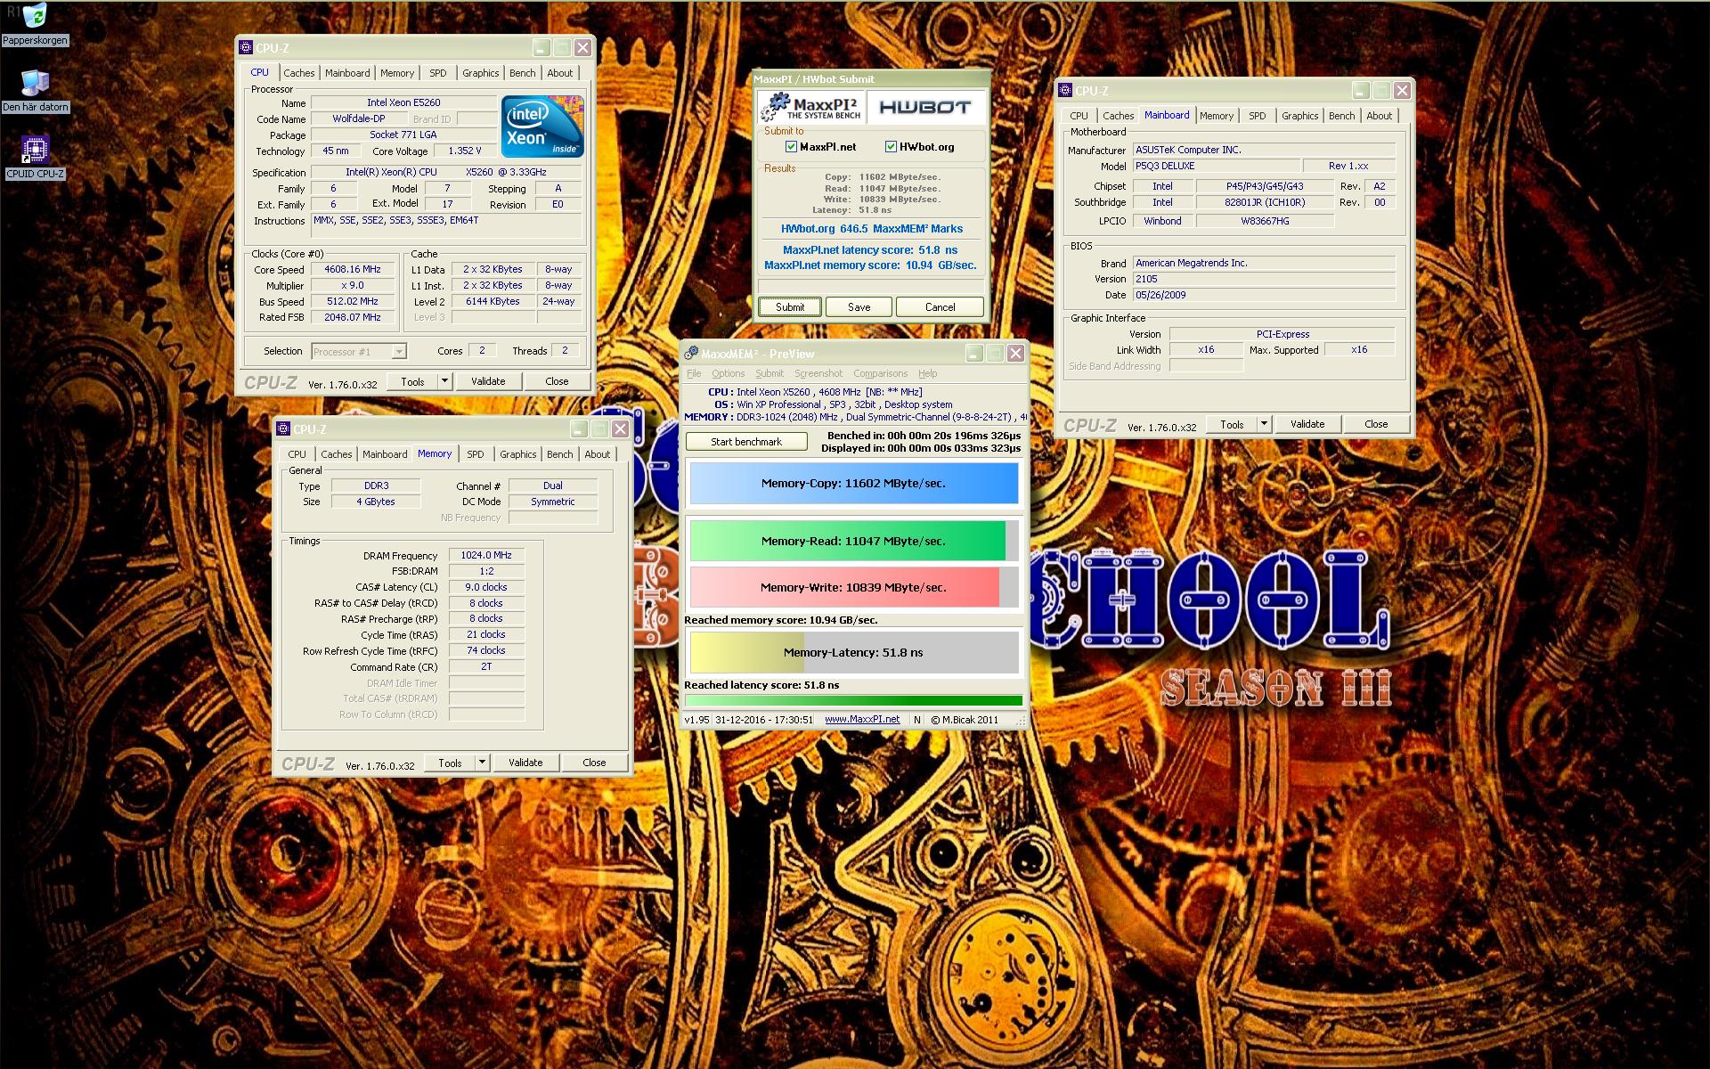Minimize the MaxxMEM PreView window

[973, 354]
